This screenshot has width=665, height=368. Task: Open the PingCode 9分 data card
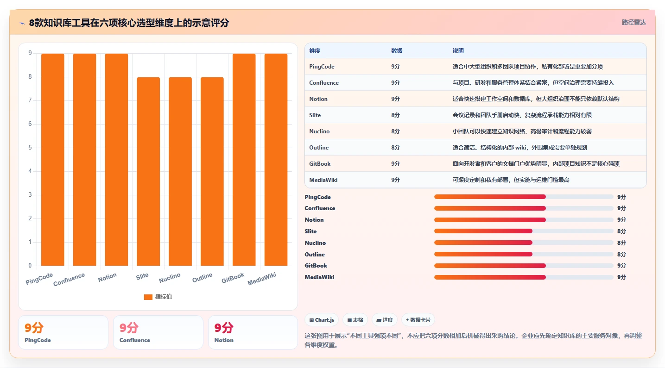point(63,332)
